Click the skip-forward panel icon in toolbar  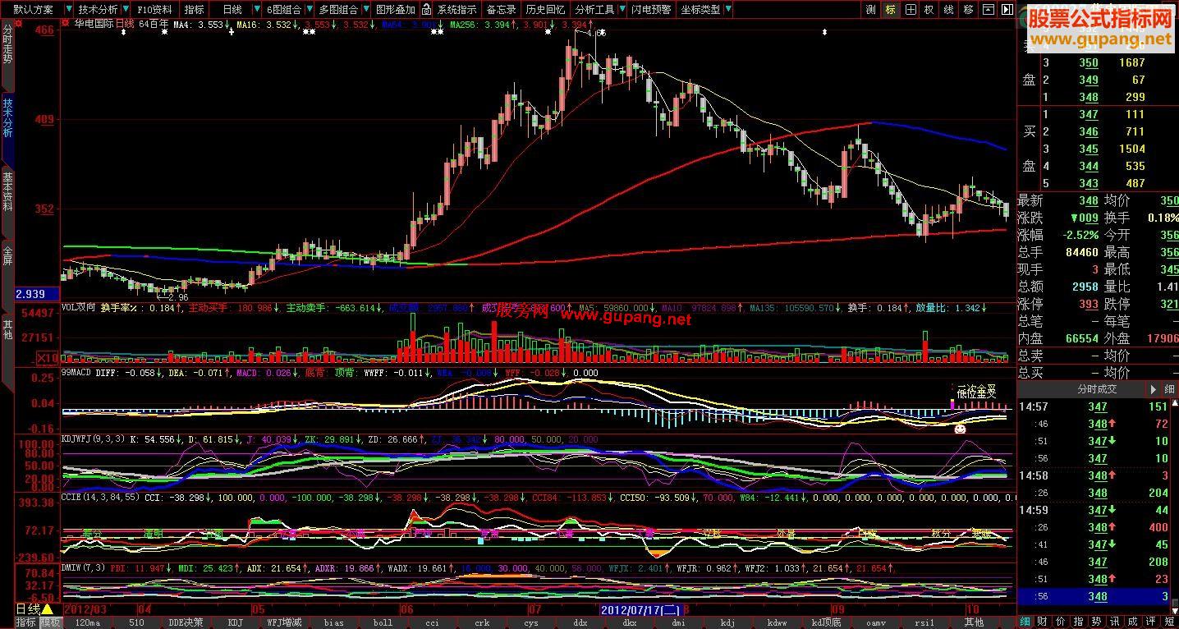point(1007,10)
